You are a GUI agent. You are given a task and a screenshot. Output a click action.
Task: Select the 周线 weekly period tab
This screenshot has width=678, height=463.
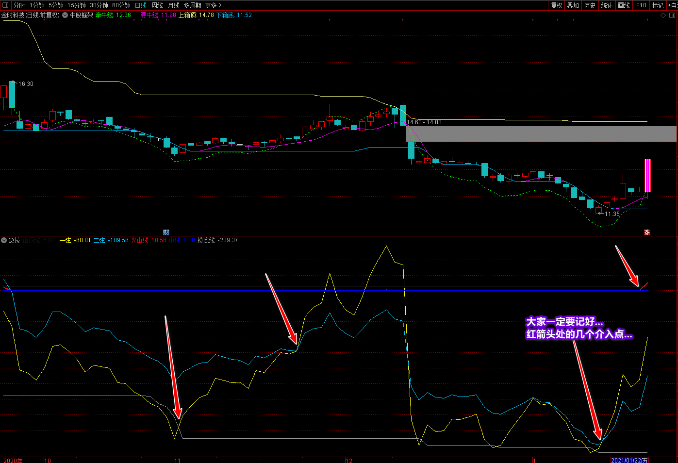pos(157,5)
